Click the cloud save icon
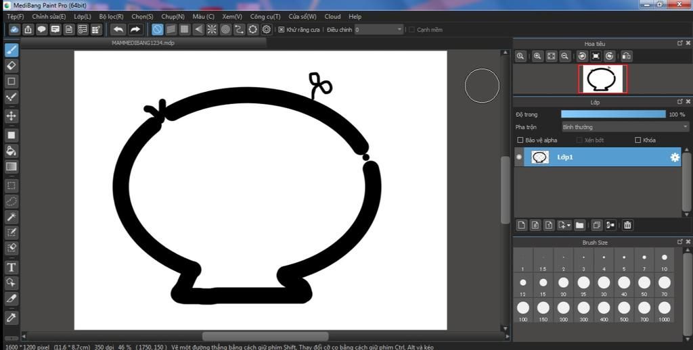This screenshot has height=350, width=693. [x=15, y=30]
